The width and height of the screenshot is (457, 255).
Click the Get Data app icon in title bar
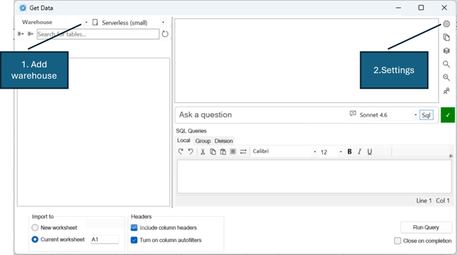point(23,8)
